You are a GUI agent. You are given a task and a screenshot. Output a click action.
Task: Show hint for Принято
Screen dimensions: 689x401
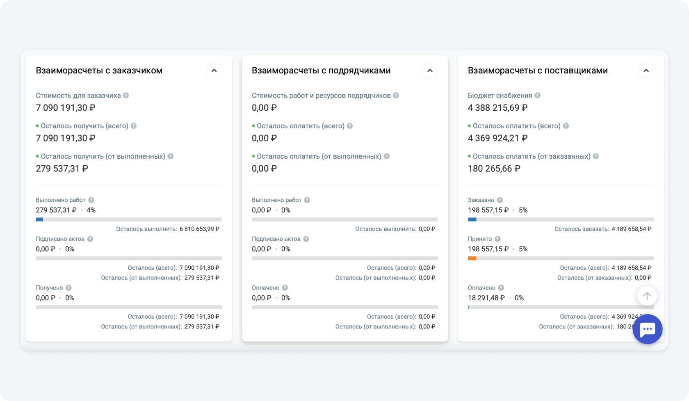click(x=497, y=239)
